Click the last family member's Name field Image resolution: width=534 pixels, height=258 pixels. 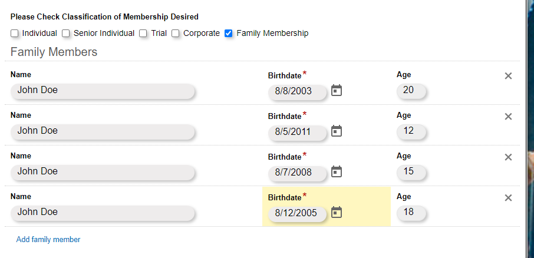click(103, 213)
